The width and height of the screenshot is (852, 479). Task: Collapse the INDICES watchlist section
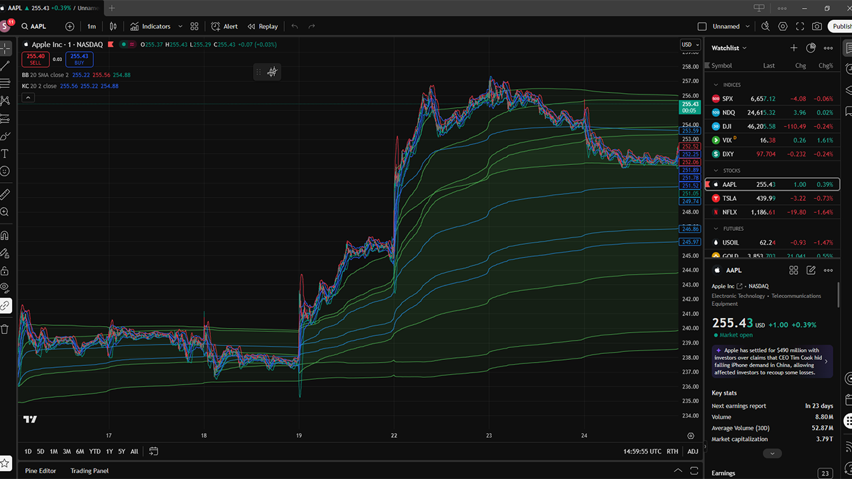(x=716, y=85)
